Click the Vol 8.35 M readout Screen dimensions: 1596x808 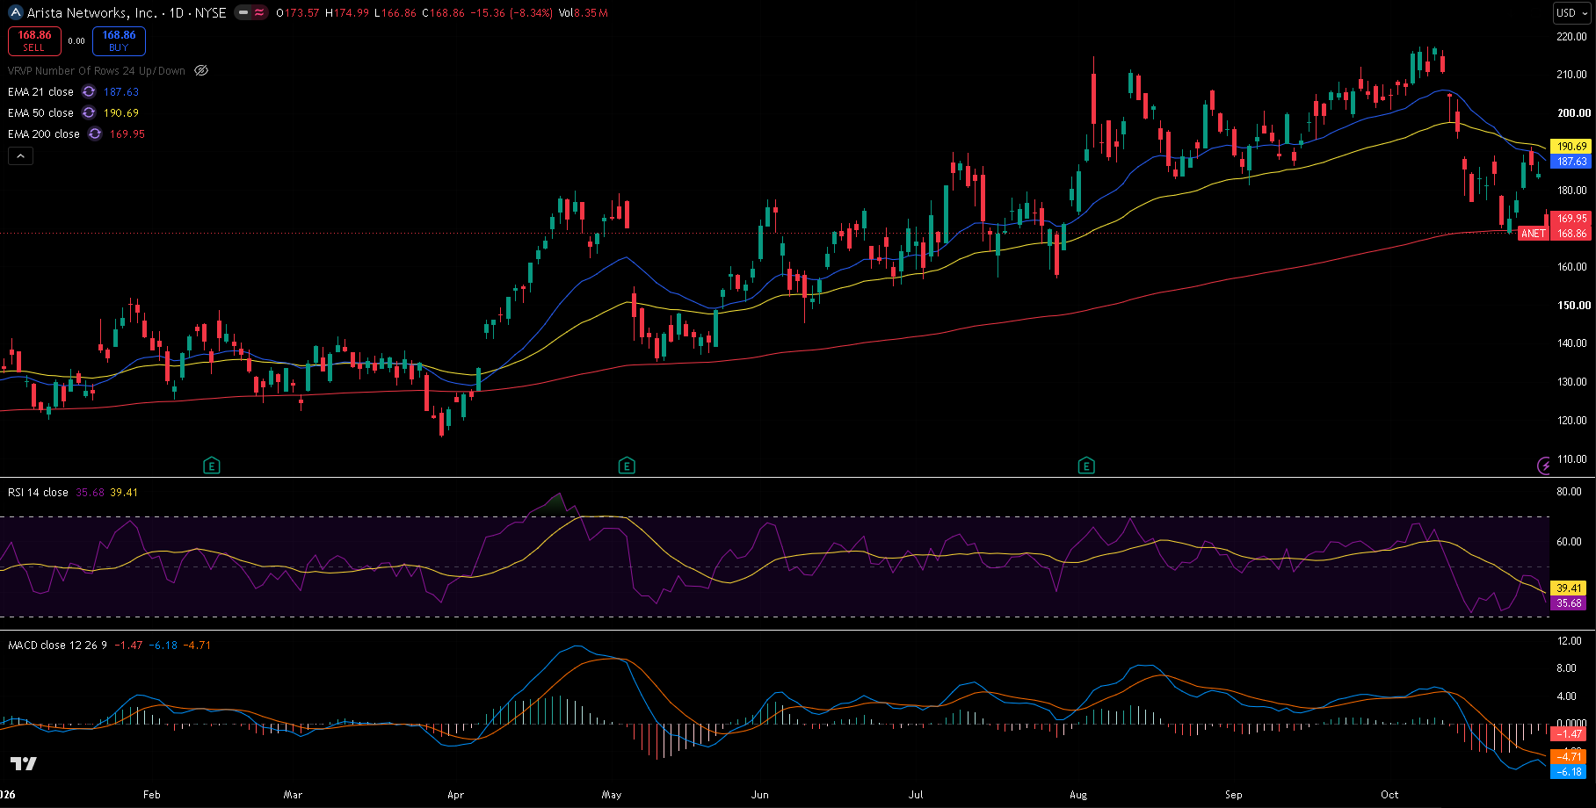[x=584, y=13]
